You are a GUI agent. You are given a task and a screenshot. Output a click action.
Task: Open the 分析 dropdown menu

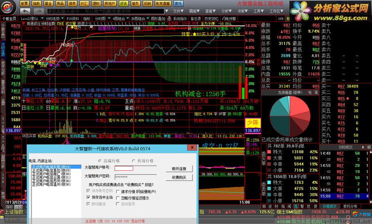[x=226, y=11]
